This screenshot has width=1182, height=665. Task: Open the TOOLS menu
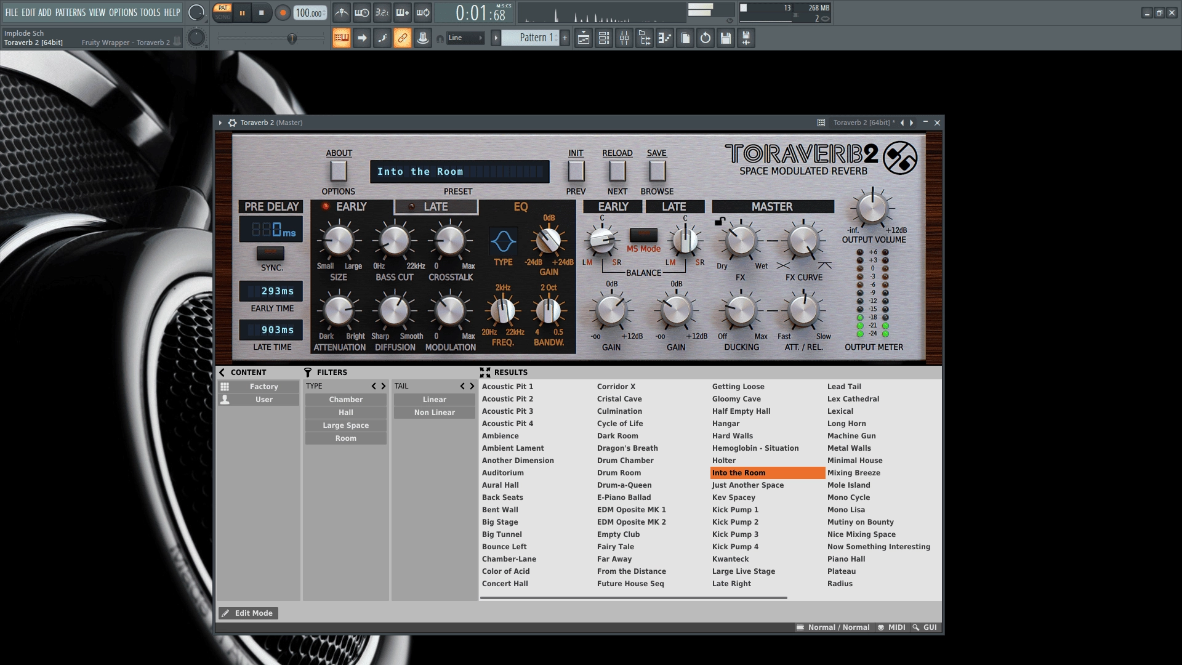pyautogui.click(x=150, y=12)
